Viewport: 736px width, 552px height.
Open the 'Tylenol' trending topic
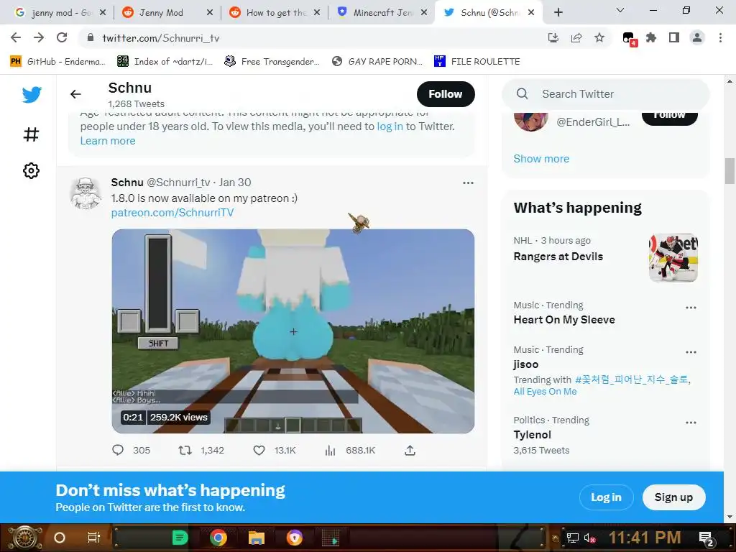pyautogui.click(x=533, y=435)
